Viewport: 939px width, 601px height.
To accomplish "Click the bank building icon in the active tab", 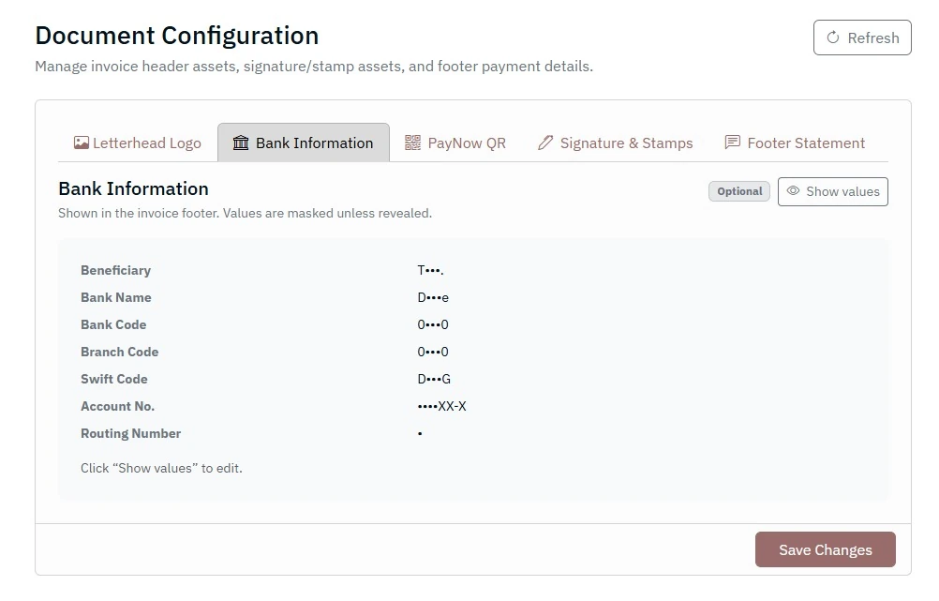I will [241, 143].
